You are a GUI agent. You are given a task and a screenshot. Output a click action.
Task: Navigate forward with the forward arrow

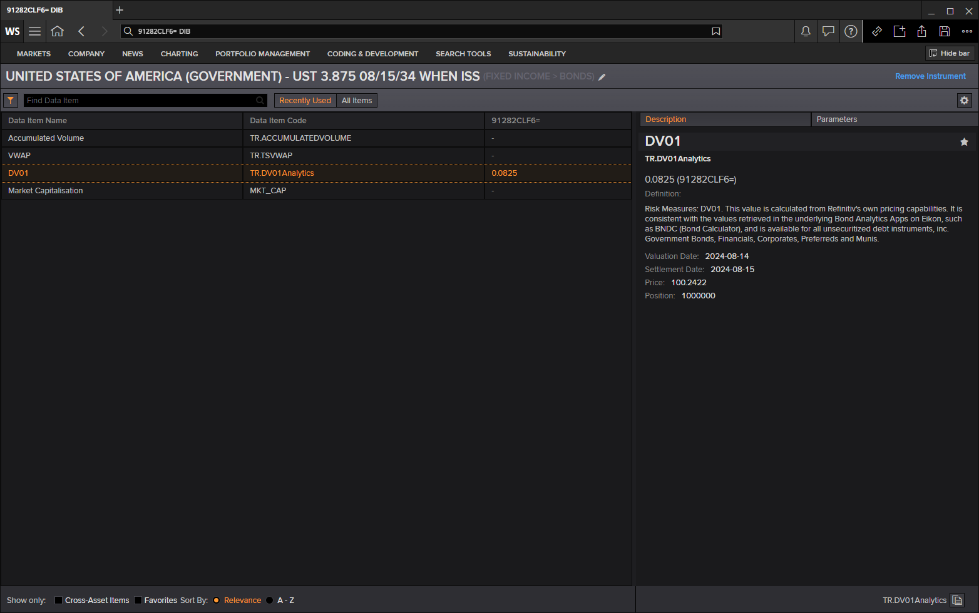pyautogui.click(x=104, y=31)
